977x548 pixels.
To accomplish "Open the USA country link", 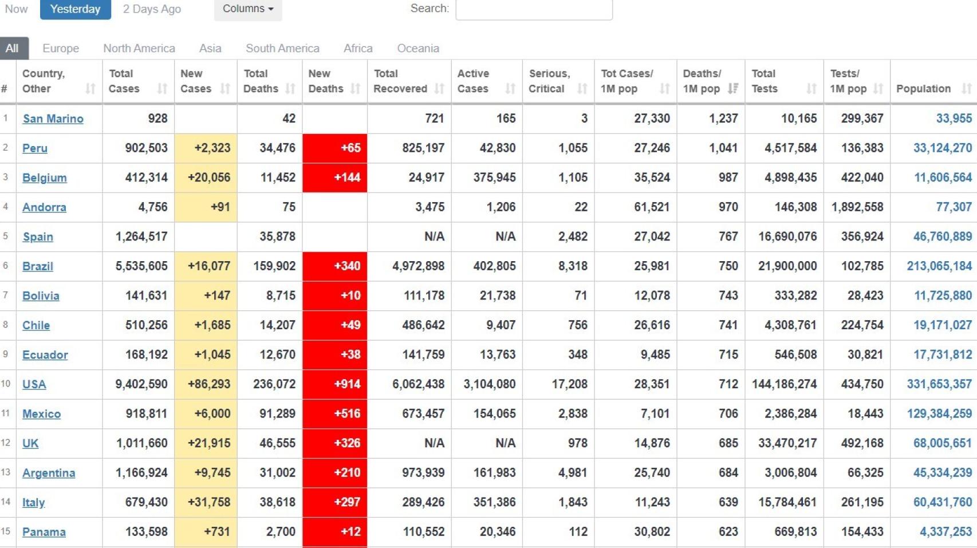I will pos(34,384).
